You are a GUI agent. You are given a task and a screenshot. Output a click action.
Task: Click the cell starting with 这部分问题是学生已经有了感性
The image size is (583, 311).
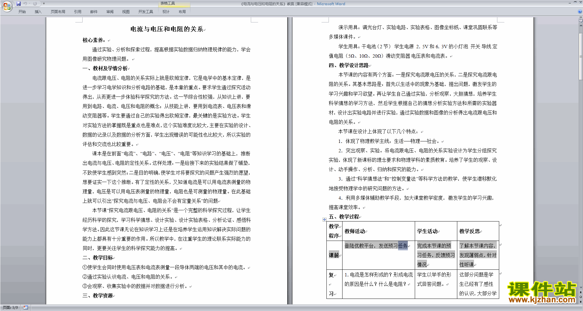tap(478, 284)
